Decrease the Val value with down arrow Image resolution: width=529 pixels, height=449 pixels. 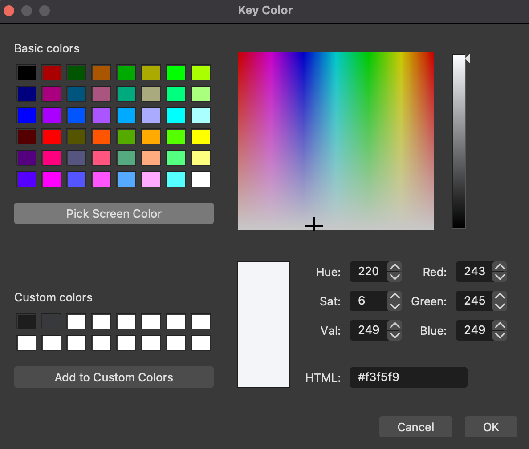[x=395, y=336]
